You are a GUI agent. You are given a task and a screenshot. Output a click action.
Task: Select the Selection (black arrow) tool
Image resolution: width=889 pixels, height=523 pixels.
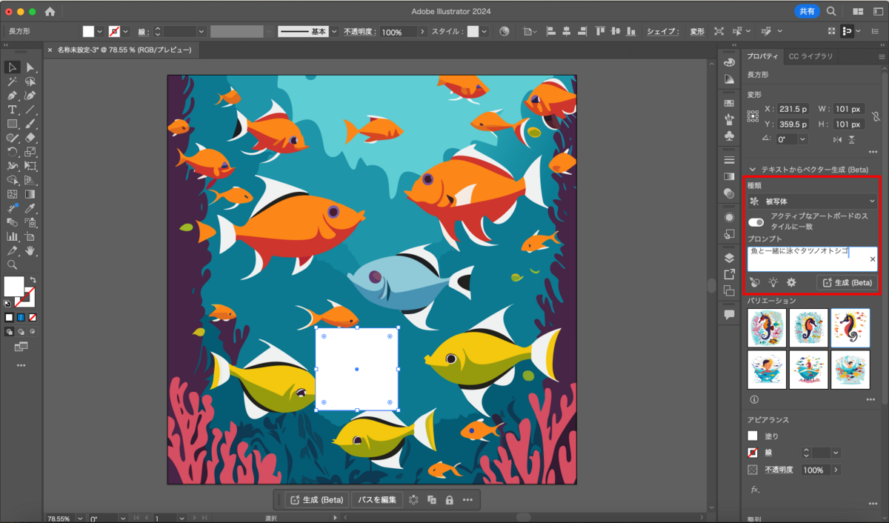[x=13, y=67]
